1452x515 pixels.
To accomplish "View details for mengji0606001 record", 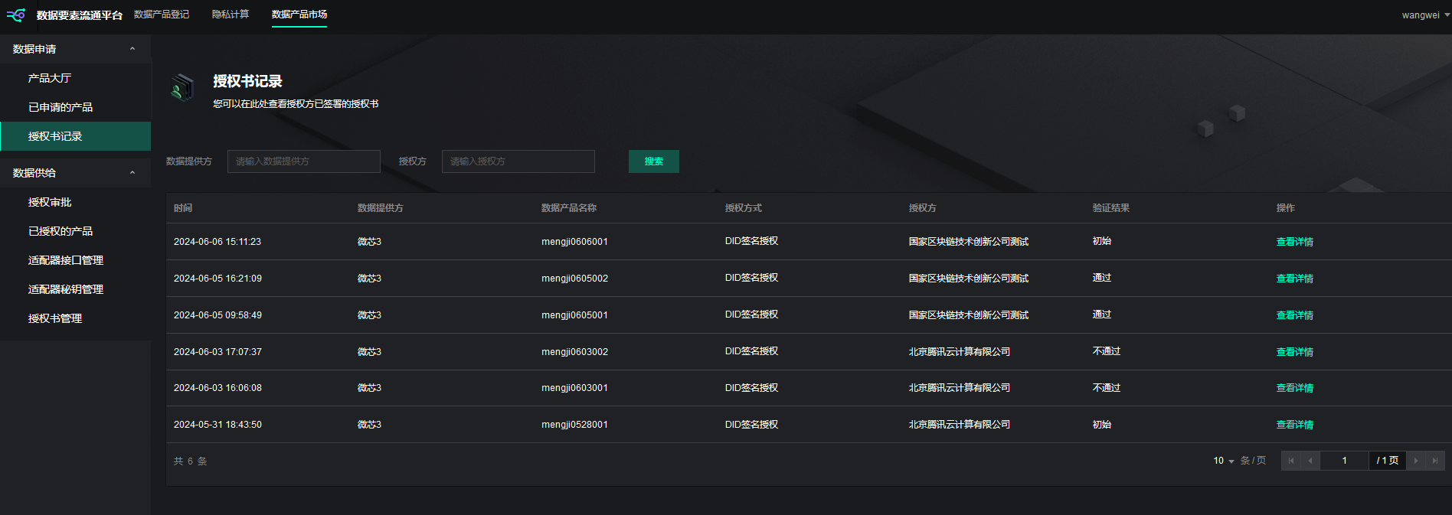I will [x=1294, y=242].
